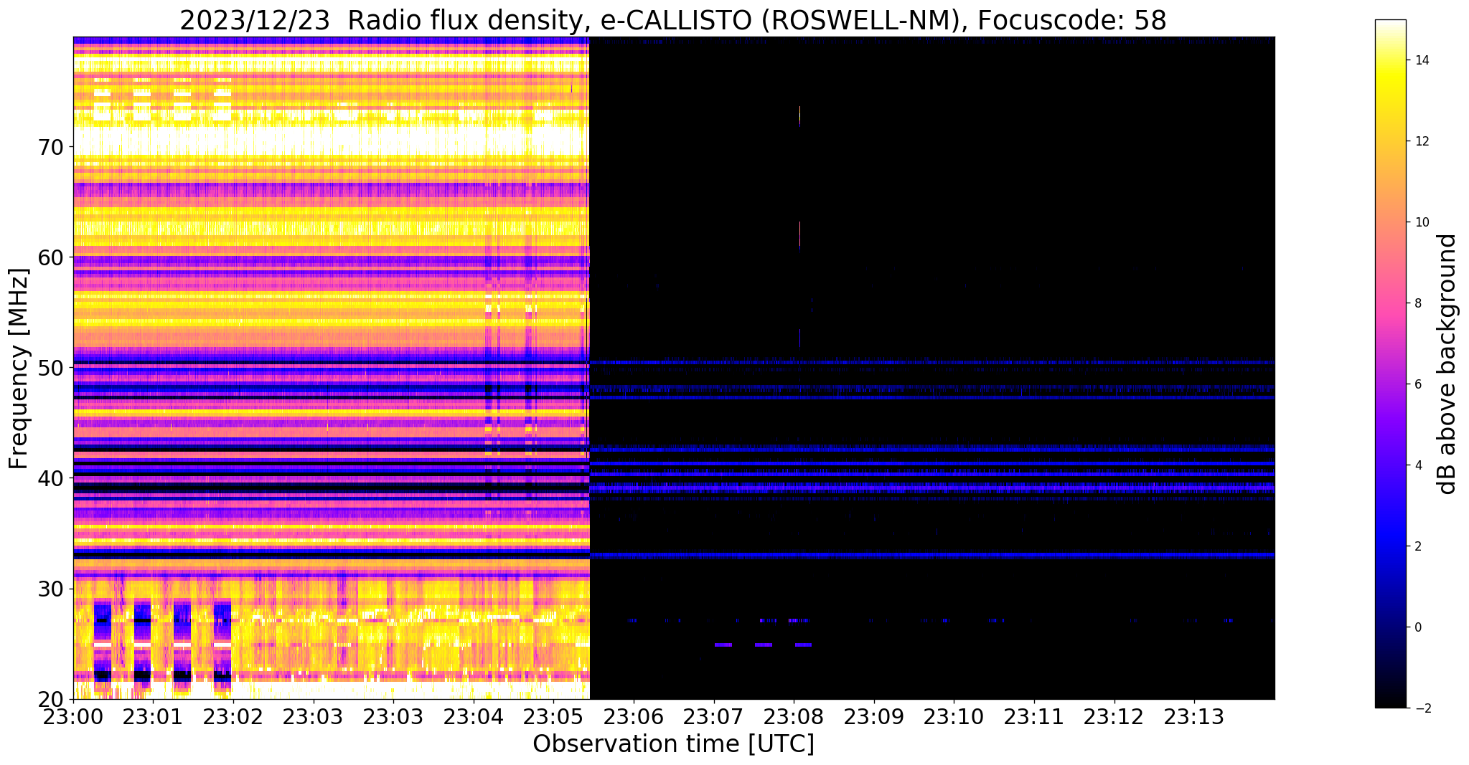Click the 23:11 time tick label

[x=1034, y=717]
